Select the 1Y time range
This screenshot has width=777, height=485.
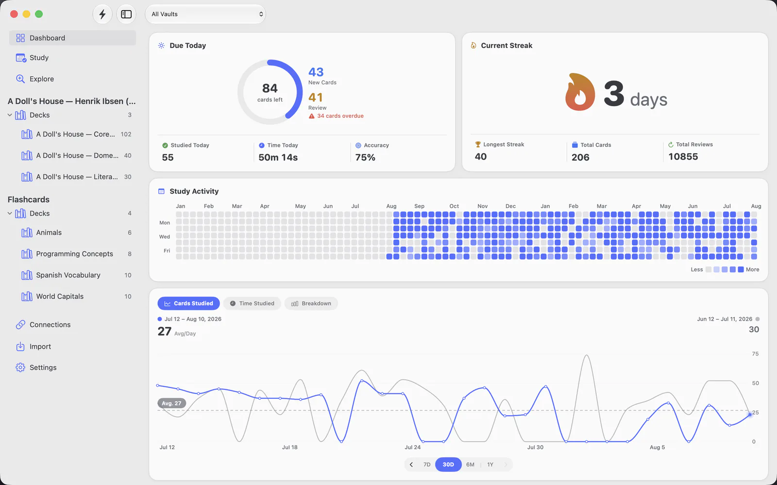[x=490, y=465]
